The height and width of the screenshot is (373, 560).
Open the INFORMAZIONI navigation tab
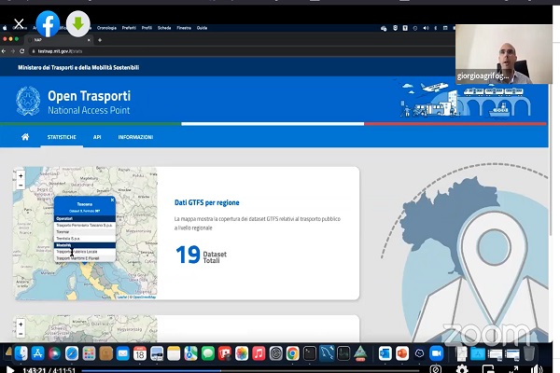coord(135,137)
